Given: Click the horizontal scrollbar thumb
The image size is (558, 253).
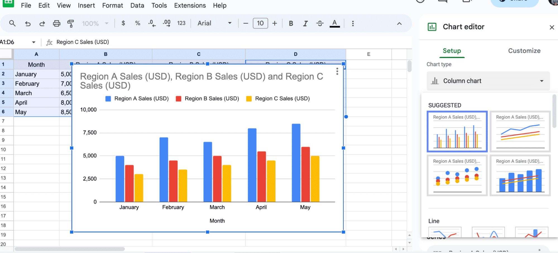Looking at the screenshot, I should coord(70,249).
